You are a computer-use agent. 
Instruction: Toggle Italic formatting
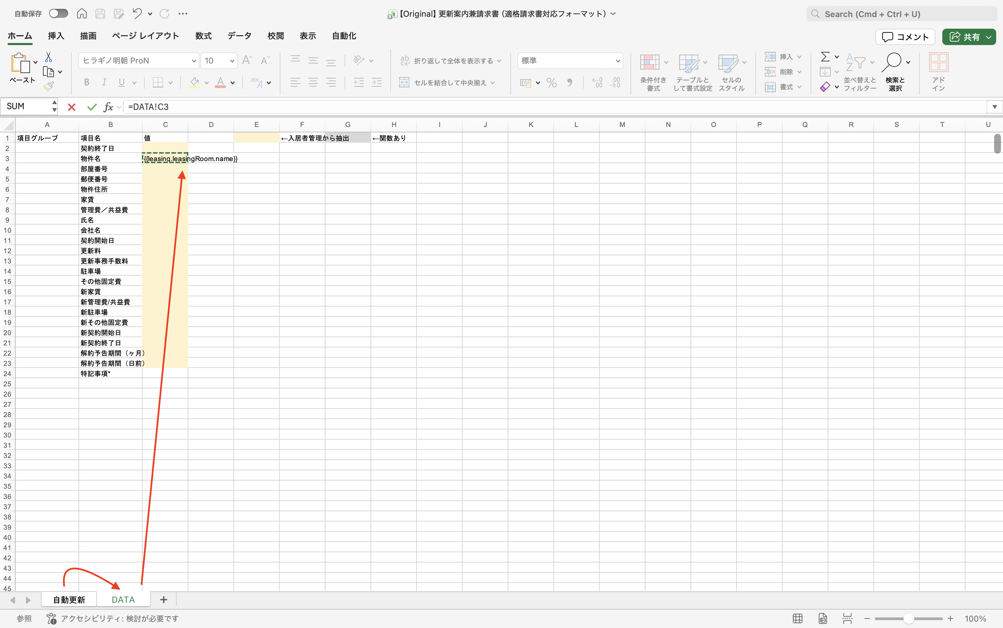pyautogui.click(x=104, y=82)
